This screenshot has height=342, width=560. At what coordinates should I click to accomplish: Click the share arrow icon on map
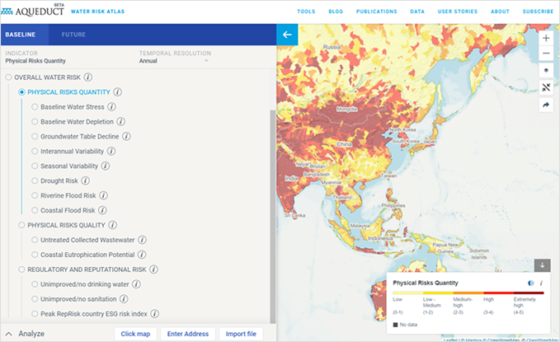point(546,105)
